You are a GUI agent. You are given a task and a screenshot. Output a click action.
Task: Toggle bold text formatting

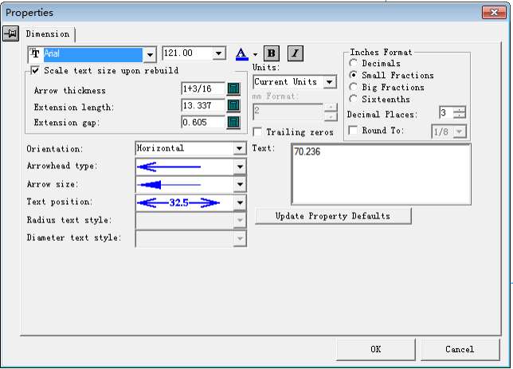pyautogui.click(x=271, y=53)
